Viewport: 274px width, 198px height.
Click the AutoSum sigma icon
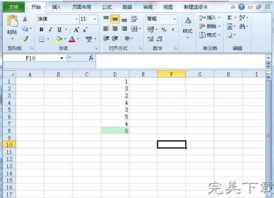point(230,18)
